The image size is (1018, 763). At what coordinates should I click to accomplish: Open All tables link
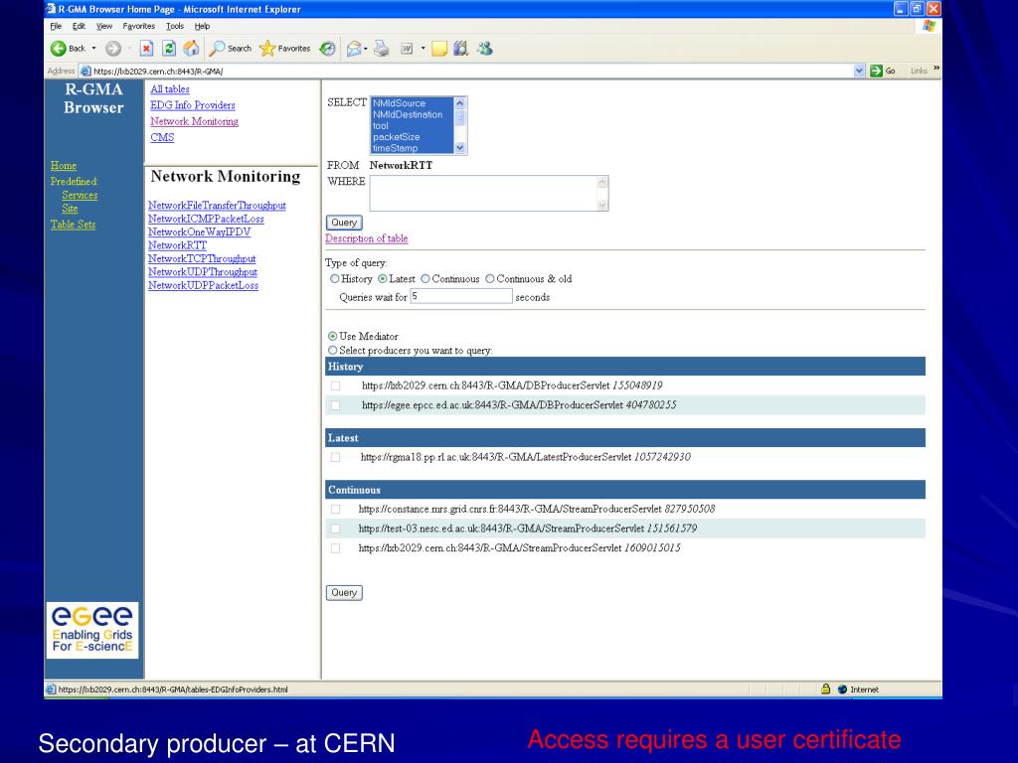(170, 89)
